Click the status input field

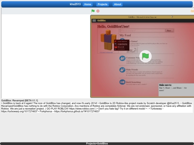tap(143, 30)
